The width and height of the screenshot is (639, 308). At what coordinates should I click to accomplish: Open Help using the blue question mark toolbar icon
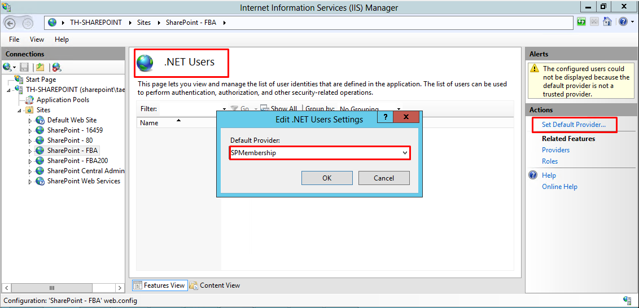pyautogui.click(x=623, y=21)
